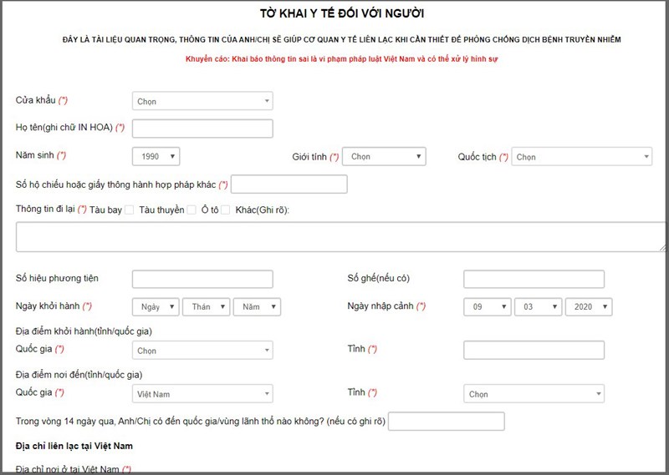The width and height of the screenshot is (669, 475).
Task: Open the Ngày khởi hành day dropdown
Action: (x=156, y=306)
